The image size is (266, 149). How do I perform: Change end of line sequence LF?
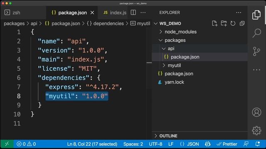pos(171,144)
